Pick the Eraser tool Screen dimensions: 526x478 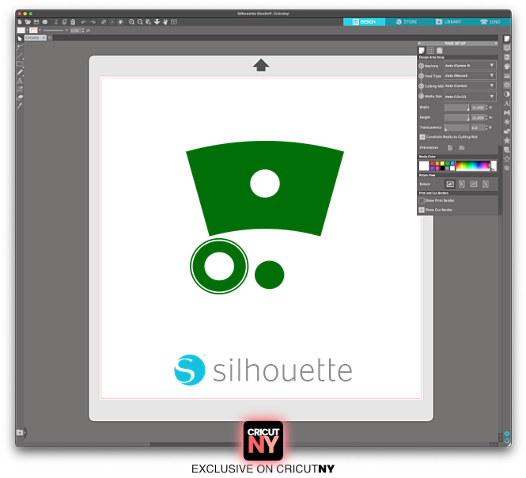tap(20, 97)
